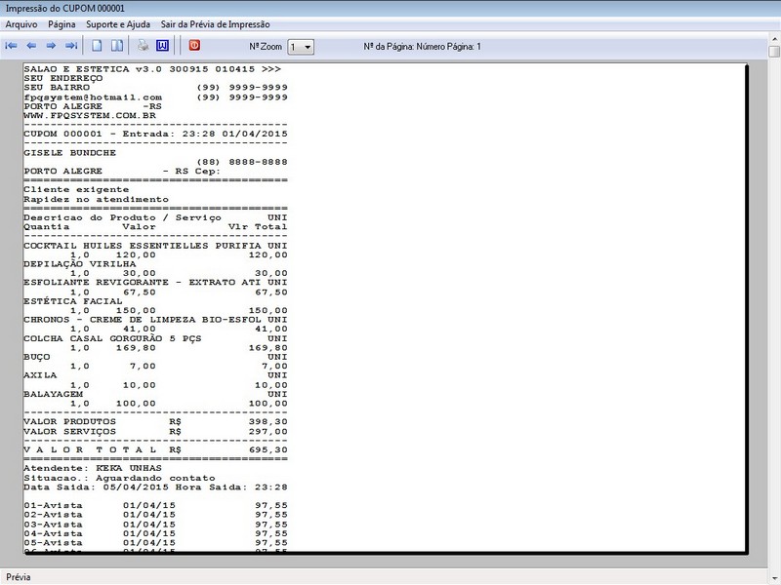Click the Data Saida 05/04/2015 line
Screen dimensions: 781x585
[x=155, y=487]
